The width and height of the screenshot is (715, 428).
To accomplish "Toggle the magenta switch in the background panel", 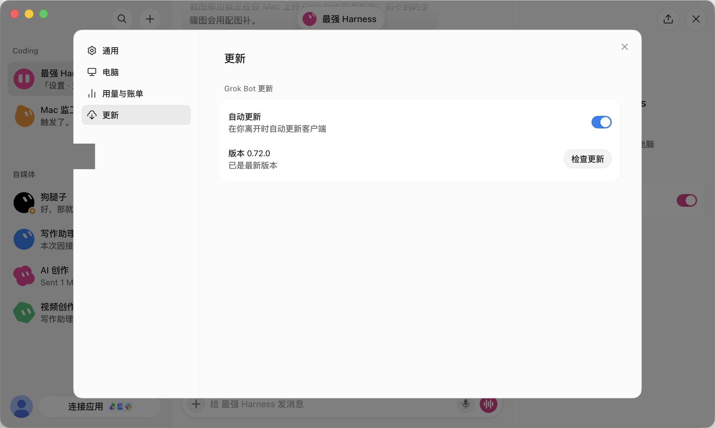I will tap(687, 200).
